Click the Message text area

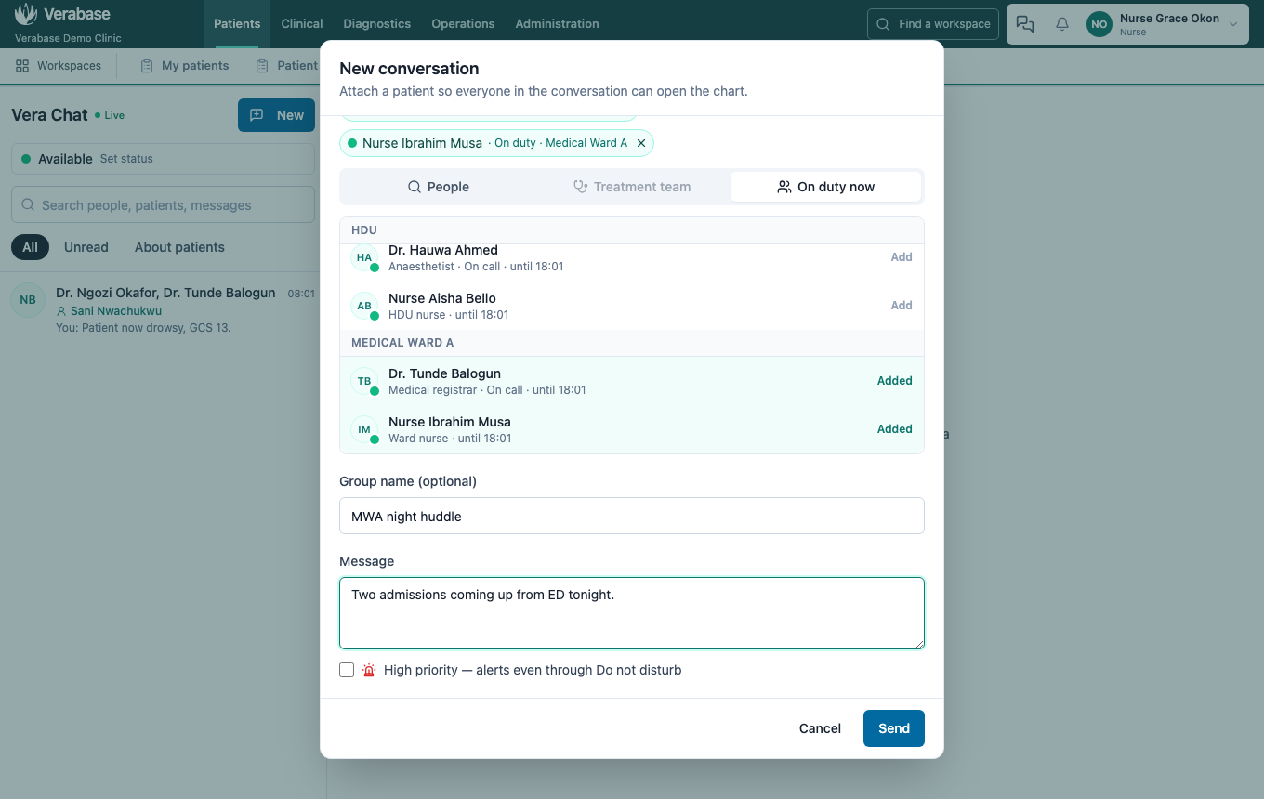632,613
